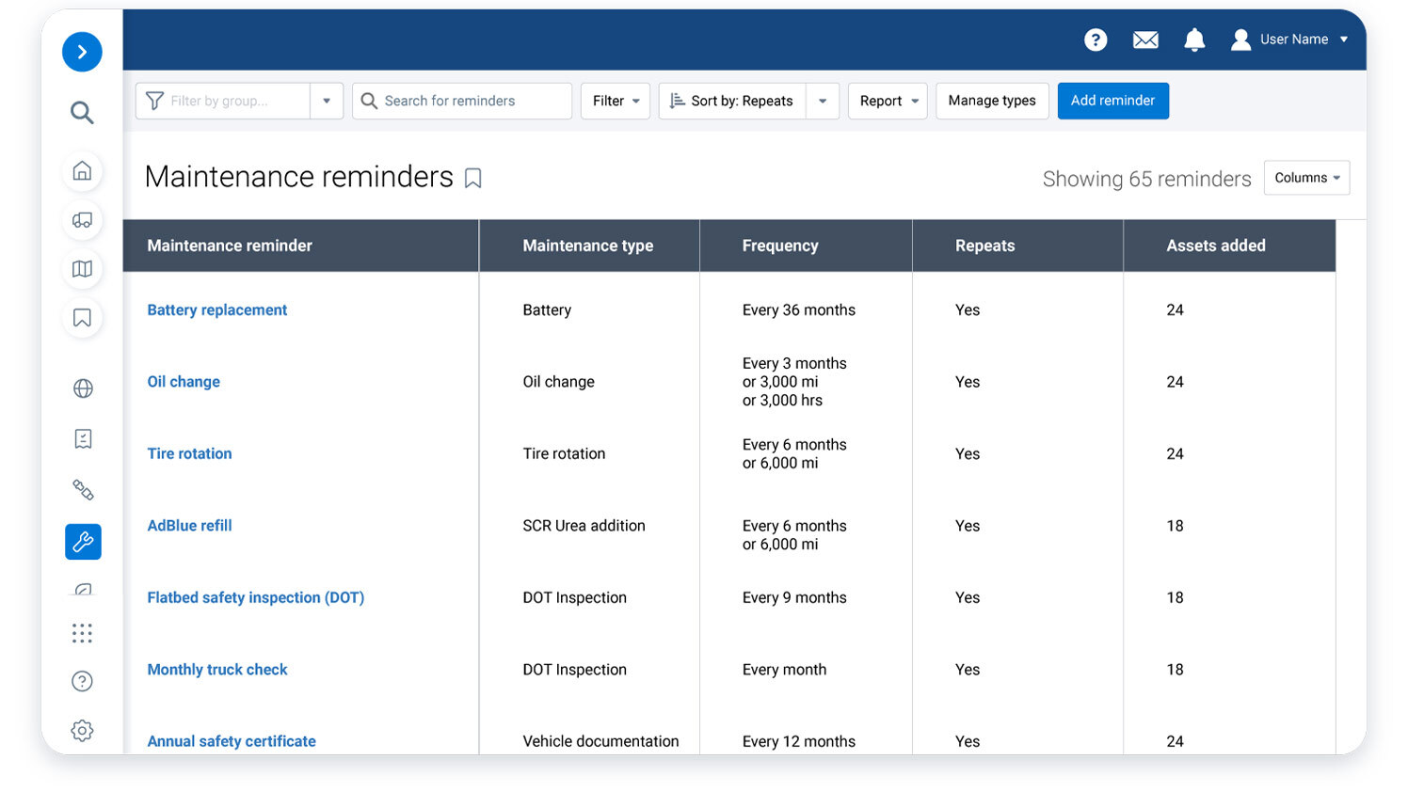1408x792 pixels.
Task: Open the apps grid icon near the bottom sidebar
Action: coord(82,632)
